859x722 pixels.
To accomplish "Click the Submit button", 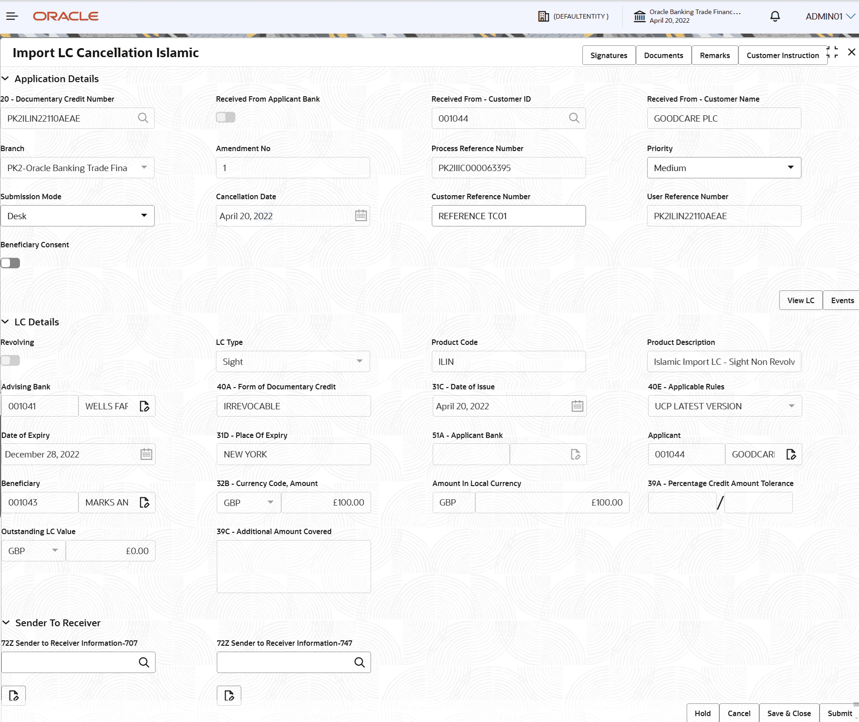I will point(840,713).
